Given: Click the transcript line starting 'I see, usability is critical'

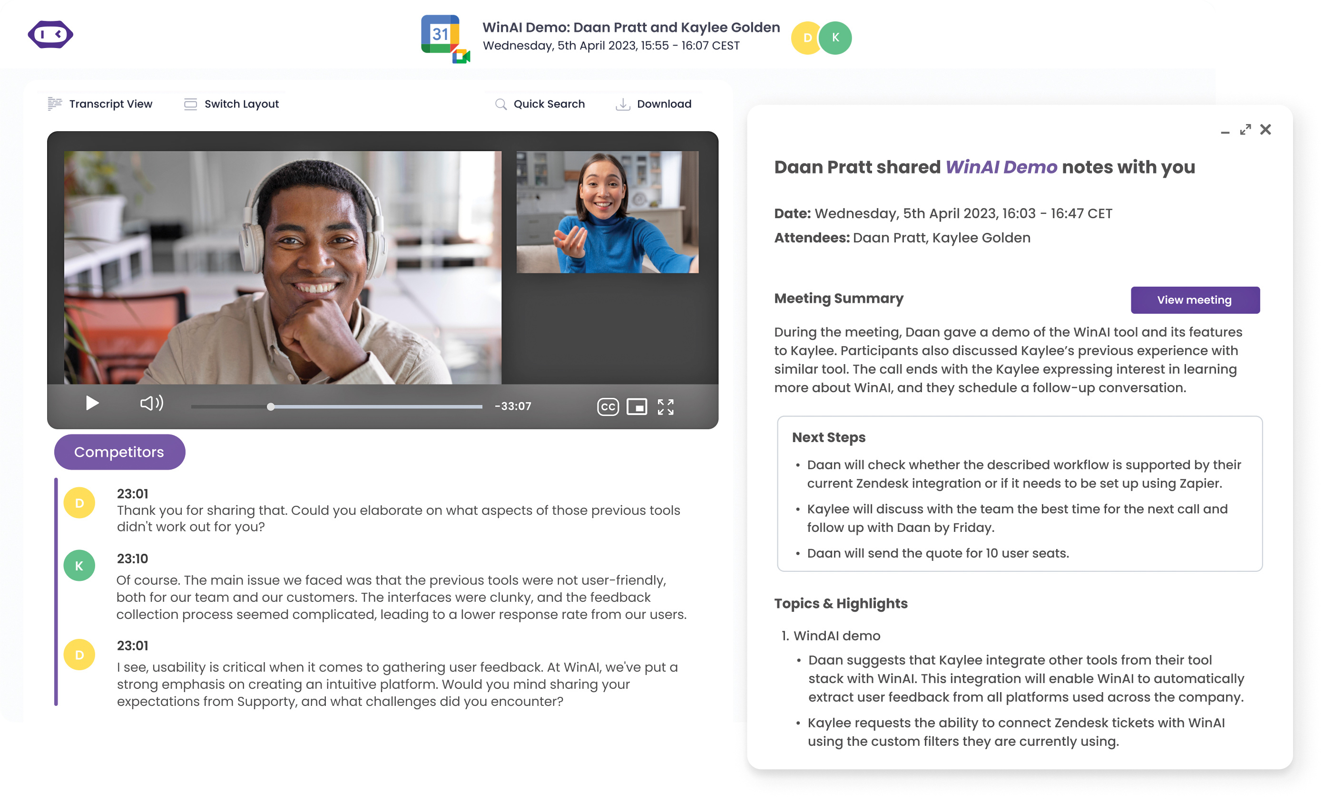Looking at the screenshot, I should [x=397, y=684].
